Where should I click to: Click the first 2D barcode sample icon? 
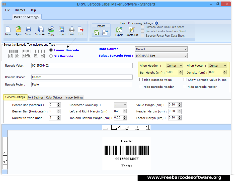pyautogui.click(x=10, y=56)
